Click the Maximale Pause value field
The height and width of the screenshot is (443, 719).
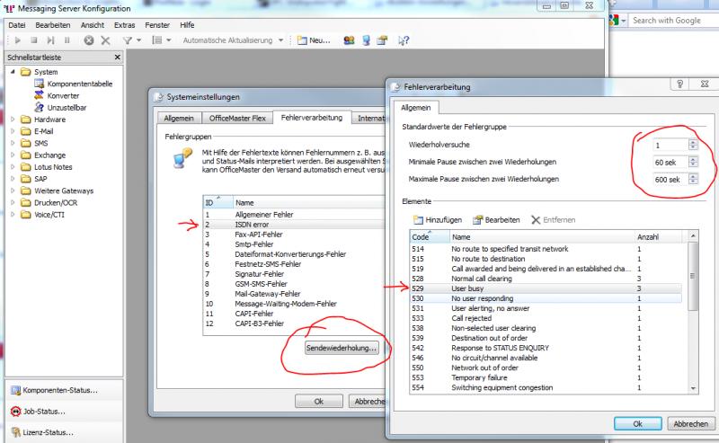[x=669, y=180]
